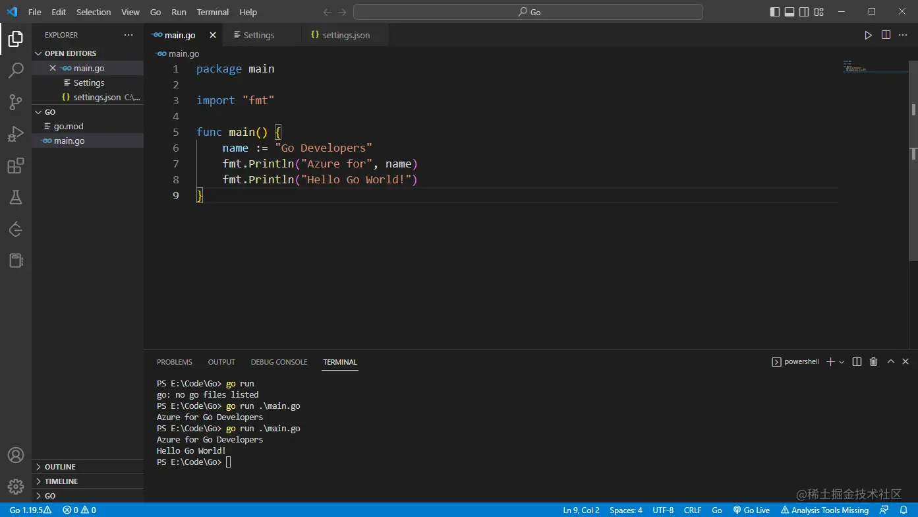Go forward using the navigation arrow

click(x=342, y=12)
